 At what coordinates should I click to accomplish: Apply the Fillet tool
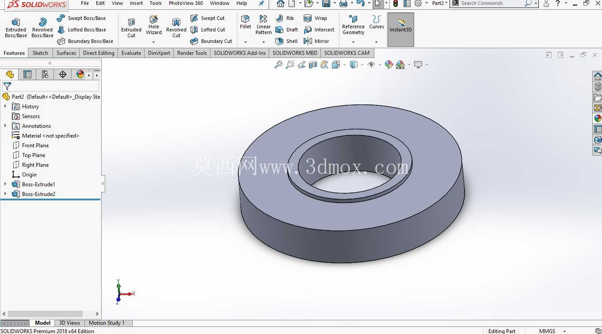pyautogui.click(x=245, y=22)
